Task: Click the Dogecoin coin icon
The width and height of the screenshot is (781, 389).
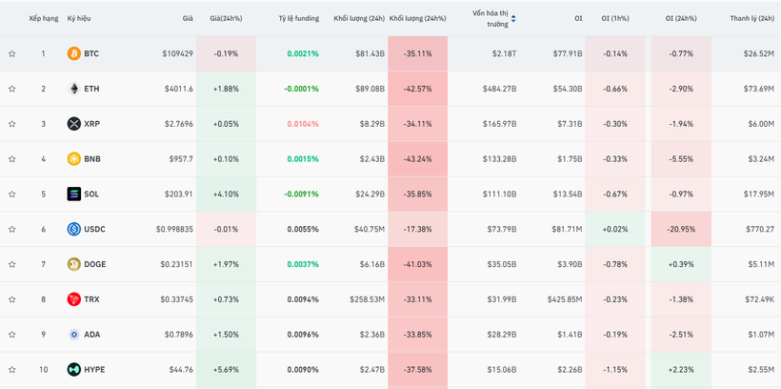Action: [x=73, y=264]
